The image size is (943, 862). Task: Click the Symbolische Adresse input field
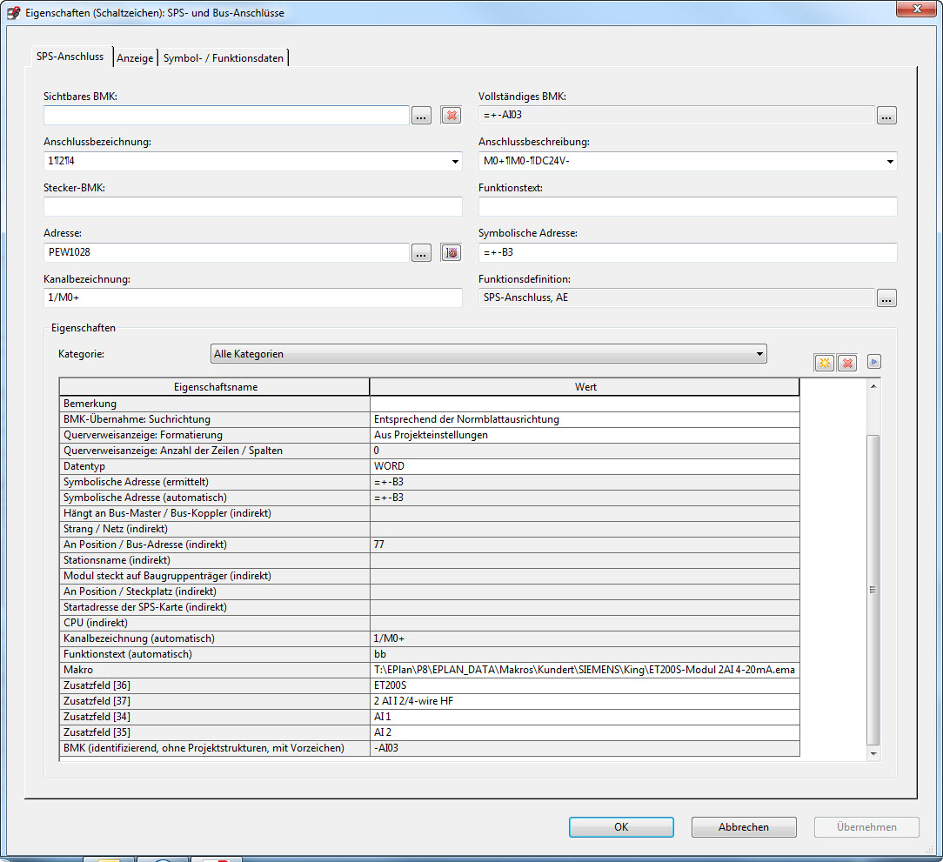click(x=687, y=252)
